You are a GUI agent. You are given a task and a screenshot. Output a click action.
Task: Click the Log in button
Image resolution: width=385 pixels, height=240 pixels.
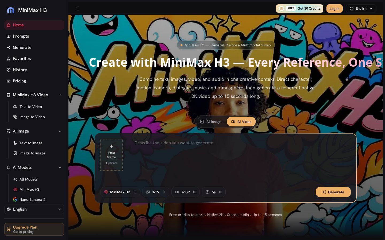click(x=334, y=9)
